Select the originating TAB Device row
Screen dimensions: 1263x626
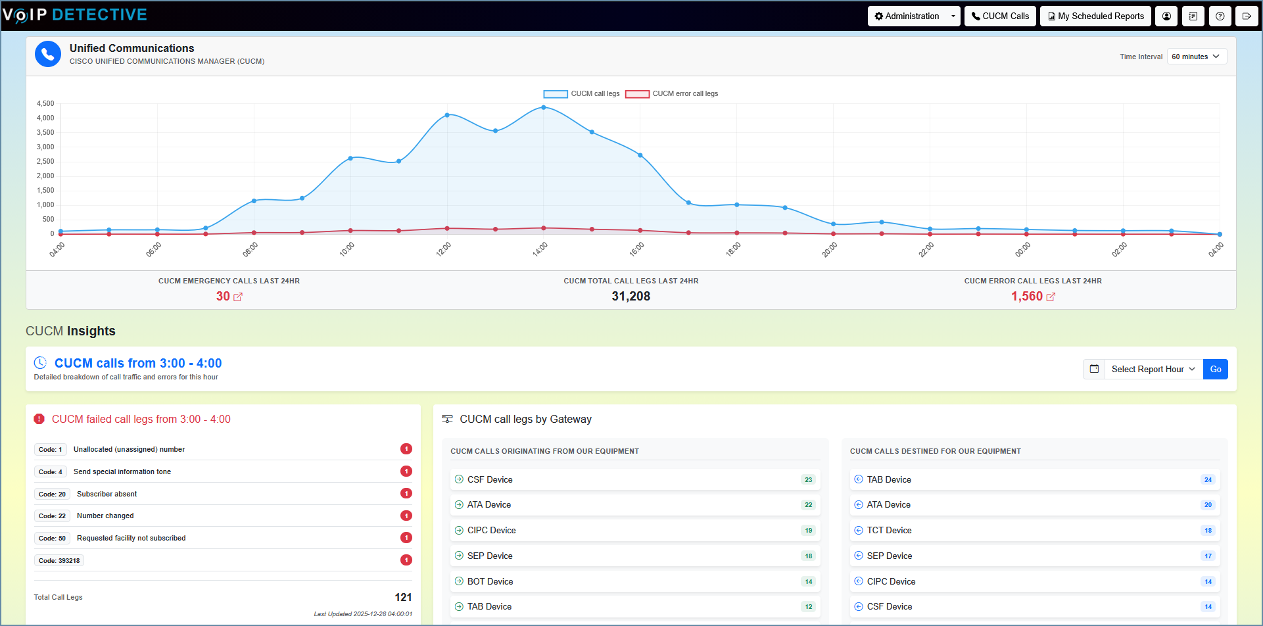pos(636,607)
